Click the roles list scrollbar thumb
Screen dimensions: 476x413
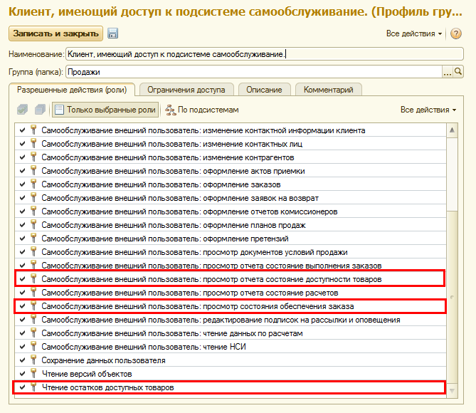tap(452, 297)
